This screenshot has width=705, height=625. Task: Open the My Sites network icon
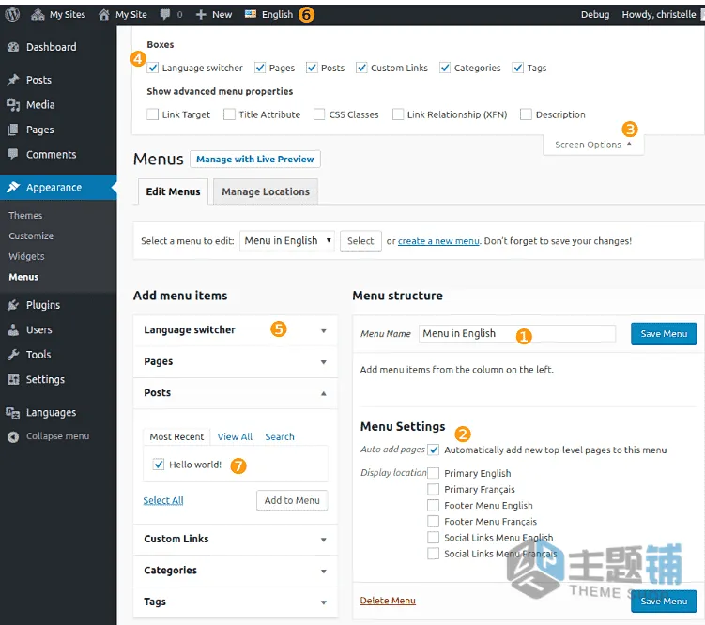coord(38,15)
